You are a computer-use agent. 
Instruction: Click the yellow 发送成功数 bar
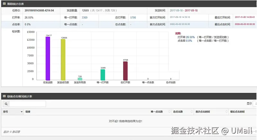[x=63, y=60]
